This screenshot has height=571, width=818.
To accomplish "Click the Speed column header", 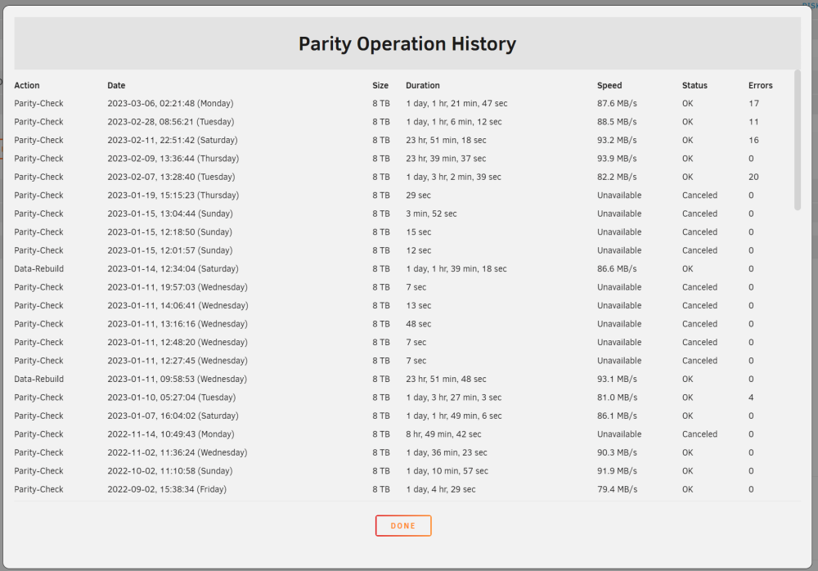I will tap(609, 85).
